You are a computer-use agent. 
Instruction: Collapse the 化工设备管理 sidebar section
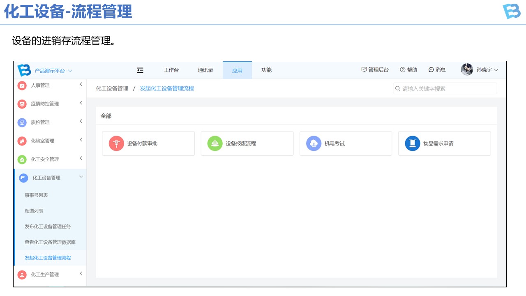click(x=81, y=177)
